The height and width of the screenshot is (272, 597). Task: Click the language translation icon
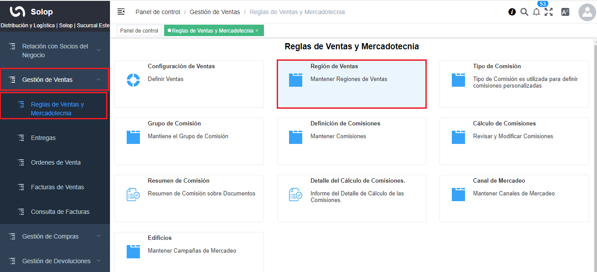pyautogui.click(x=565, y=12)
